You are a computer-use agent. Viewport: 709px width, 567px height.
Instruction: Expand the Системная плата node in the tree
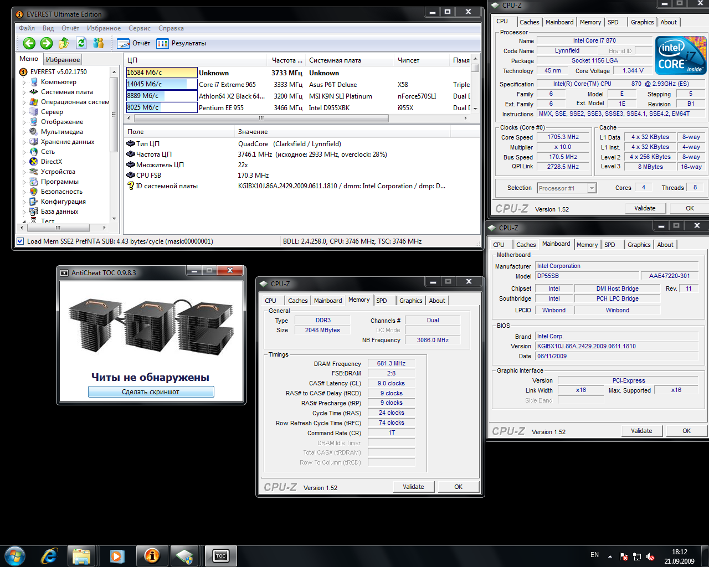24,92
